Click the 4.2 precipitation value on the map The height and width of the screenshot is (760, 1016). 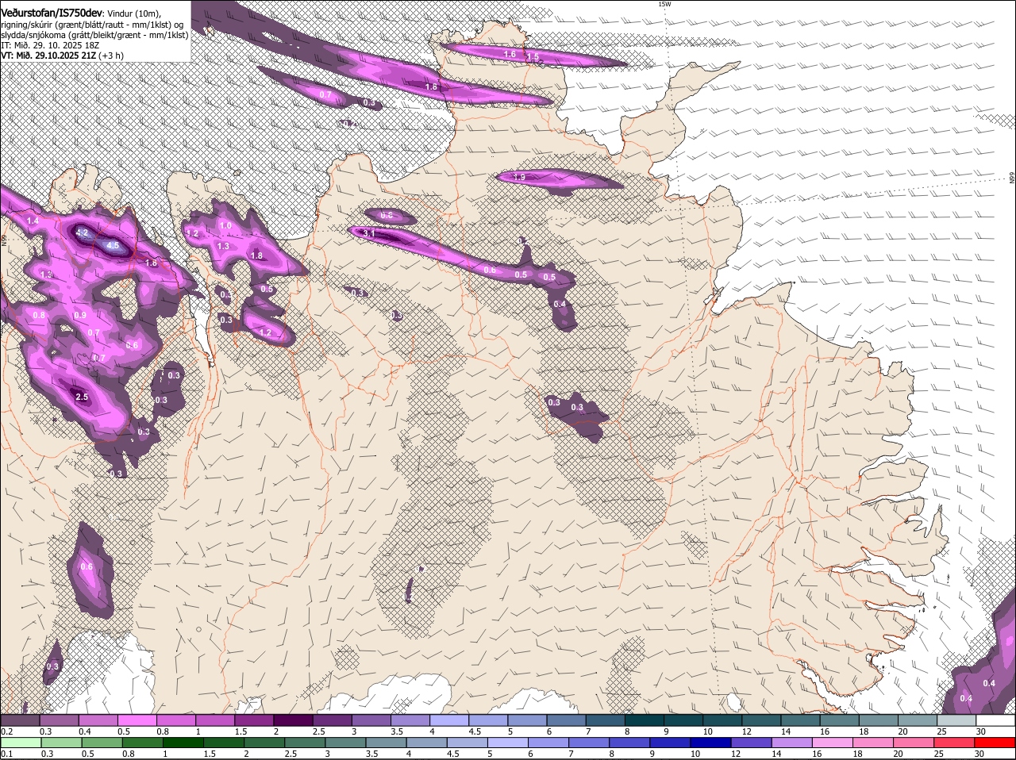[x=82, y=233]
